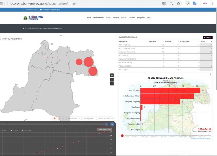Click the KEMBALI back button
The image size is (217, 156).
tap(208, 37)
